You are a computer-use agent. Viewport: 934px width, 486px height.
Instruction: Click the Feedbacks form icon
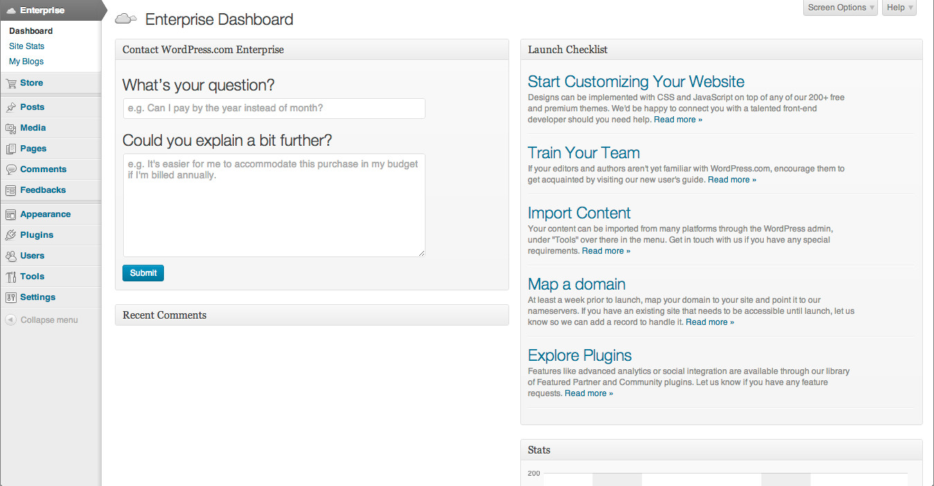click(x=11, y=190)
